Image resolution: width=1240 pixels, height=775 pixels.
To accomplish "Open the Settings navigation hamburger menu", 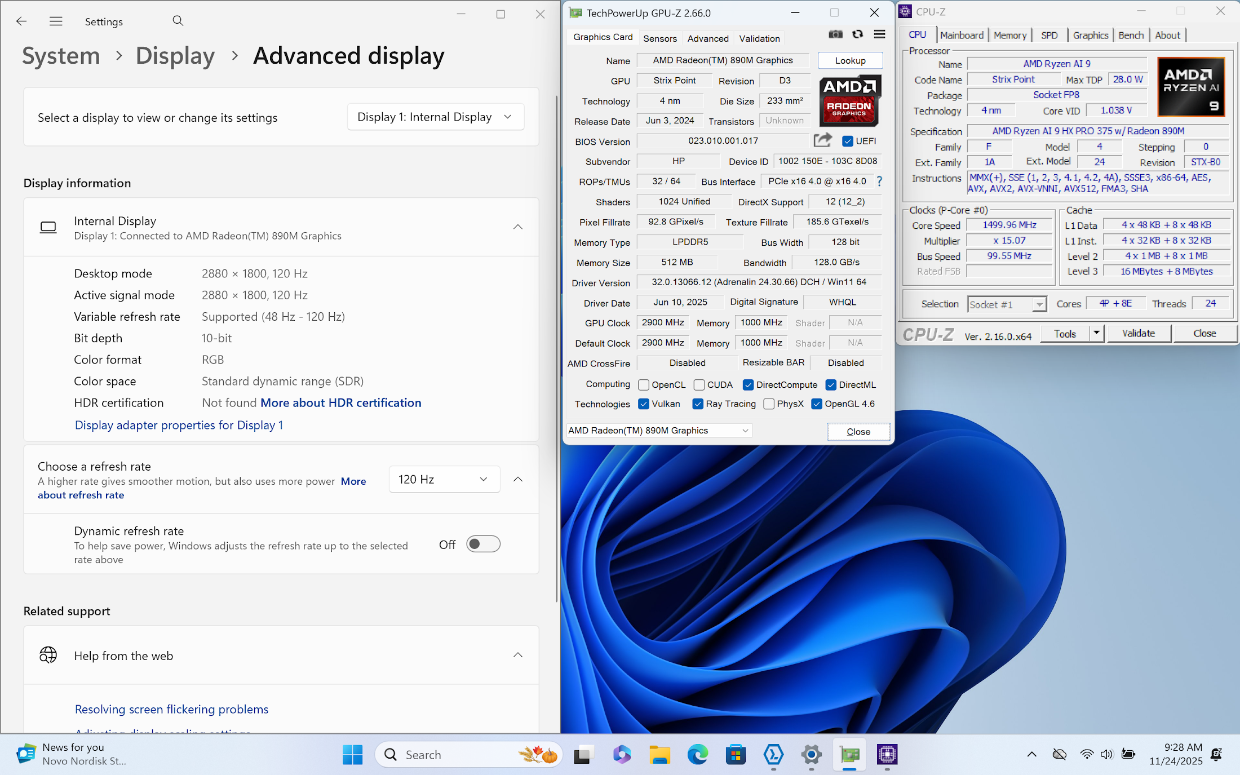I will point(56,21).
